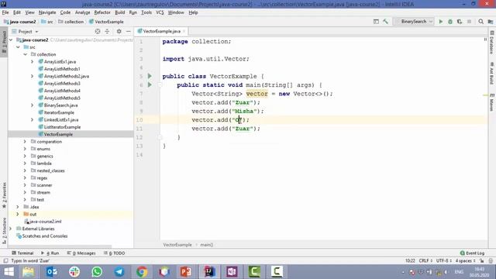Toggle tool window bars at the bottom-left corner

[x=5, y=260]
